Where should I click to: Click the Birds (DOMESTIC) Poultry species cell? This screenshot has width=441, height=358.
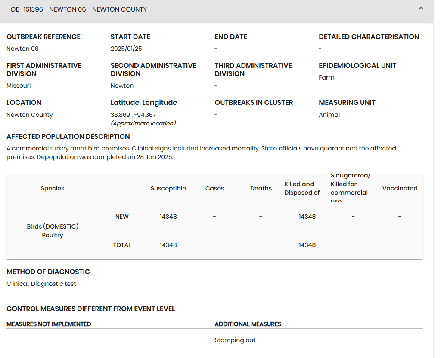[53, 231]
